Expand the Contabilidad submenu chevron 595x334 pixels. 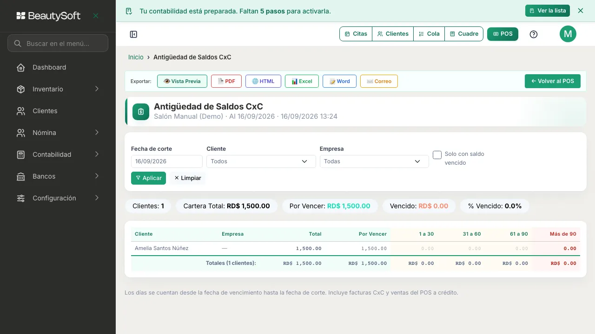click(97, 154)
